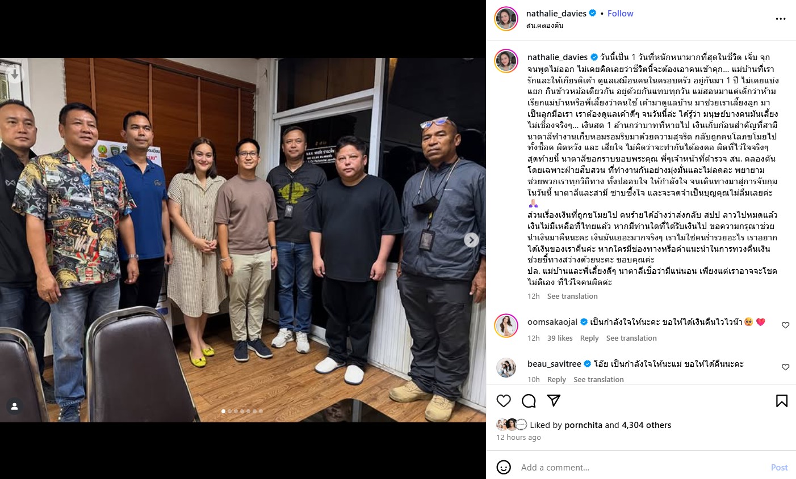Focus the Add a comment field
The image size is (796, 479).
pos(642,467)
